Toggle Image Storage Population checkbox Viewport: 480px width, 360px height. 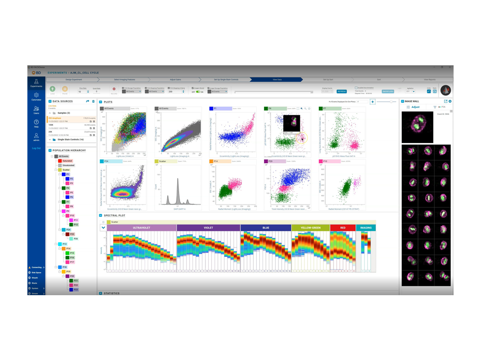coord(208,88)
